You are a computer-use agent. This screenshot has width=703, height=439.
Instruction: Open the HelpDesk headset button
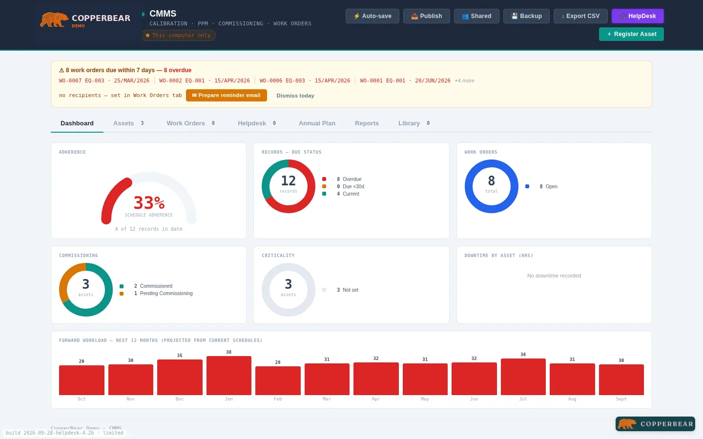click(638, 16)
